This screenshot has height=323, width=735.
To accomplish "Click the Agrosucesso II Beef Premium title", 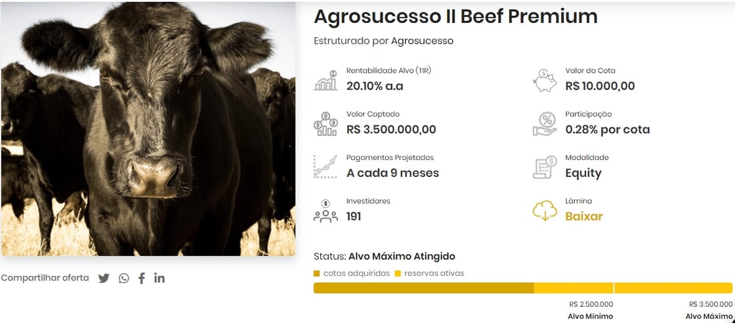I will click(x=455, y=16).
